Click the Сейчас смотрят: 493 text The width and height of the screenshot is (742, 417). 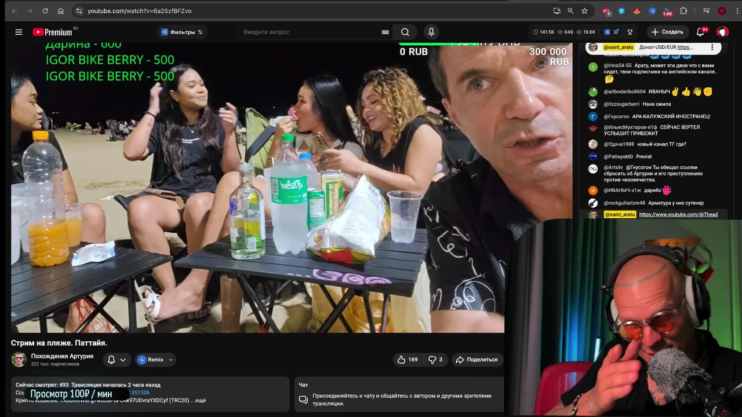coord(42,385)
